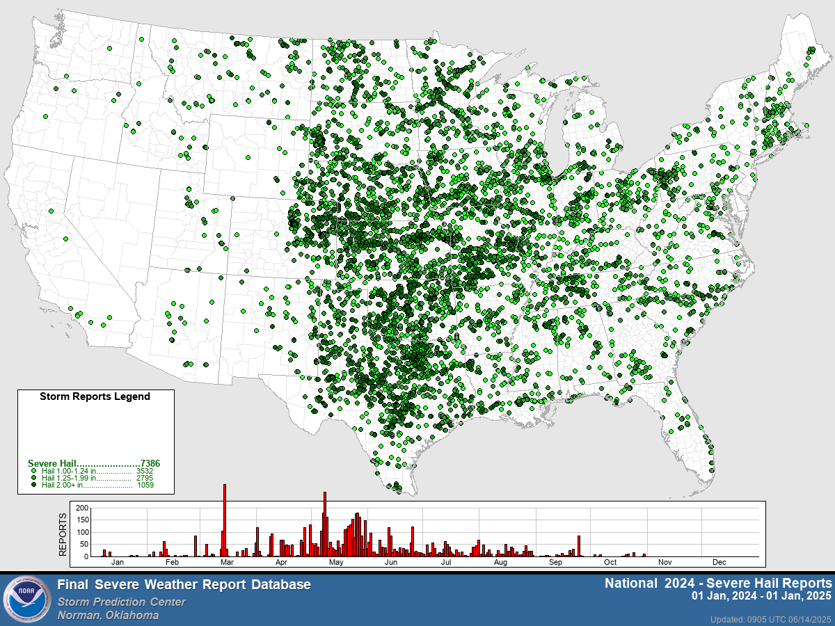This screenshot has height=626, width=835.
Task: Click the tallest March bar in the histogram
Action: coord(225,520)
